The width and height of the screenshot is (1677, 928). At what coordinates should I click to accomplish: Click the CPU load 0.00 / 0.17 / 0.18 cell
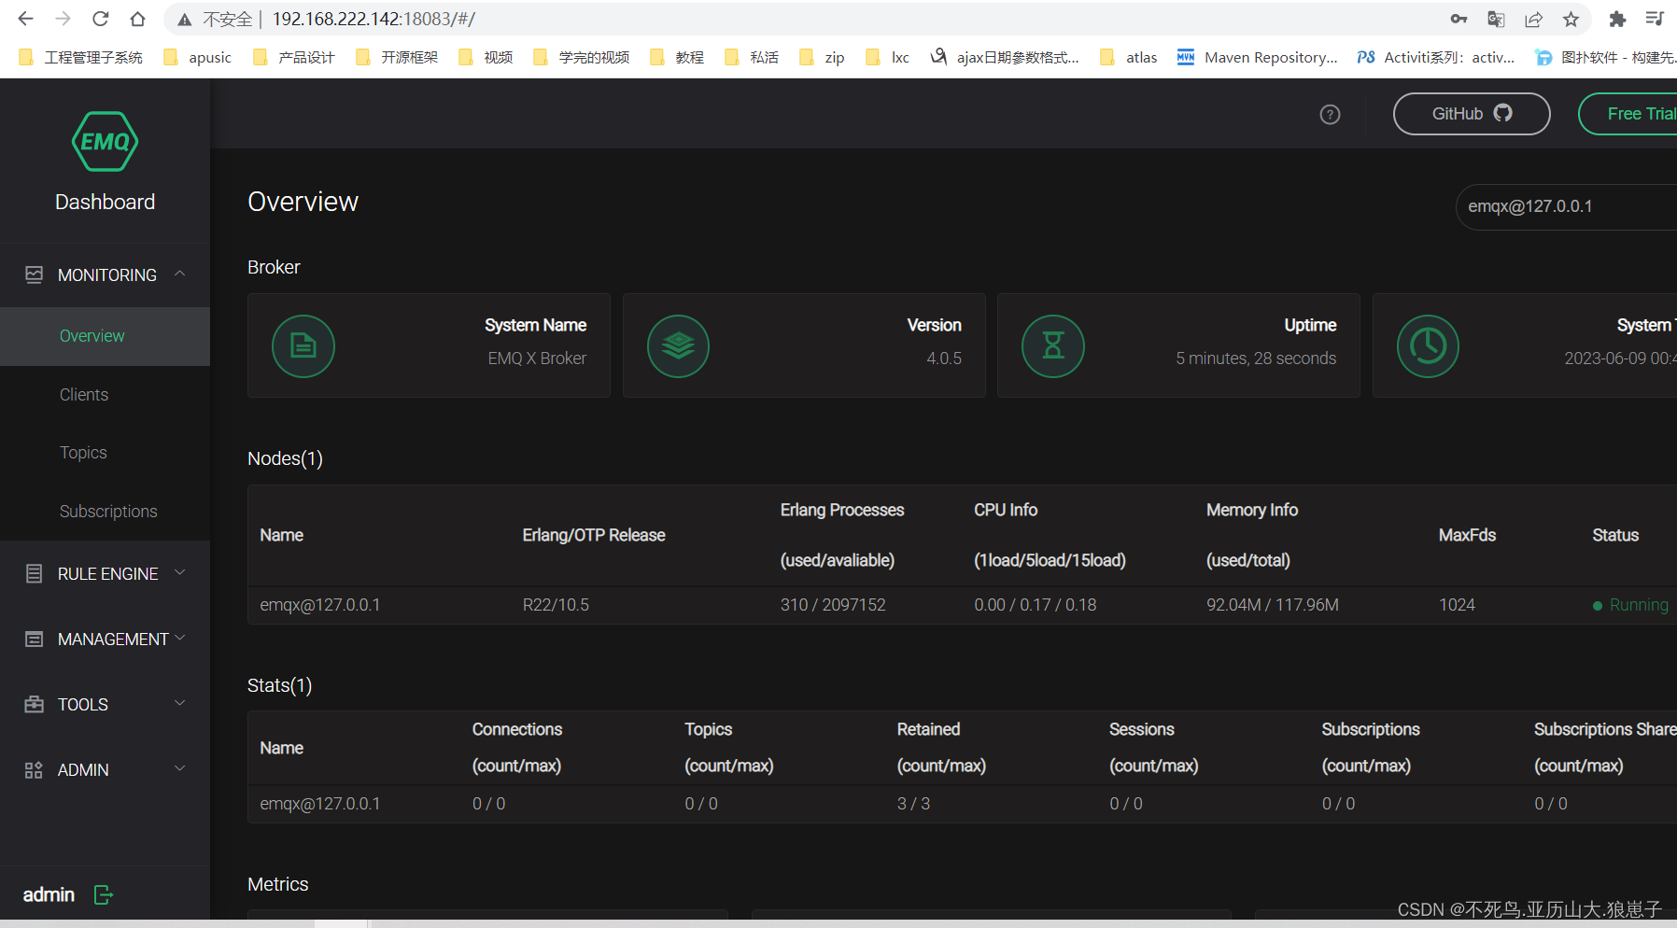tap(1036, 605)
